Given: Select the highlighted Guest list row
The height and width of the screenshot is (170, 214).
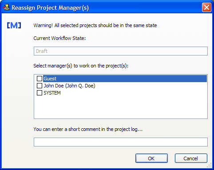Looking at the screenshot, I should 125,79.
